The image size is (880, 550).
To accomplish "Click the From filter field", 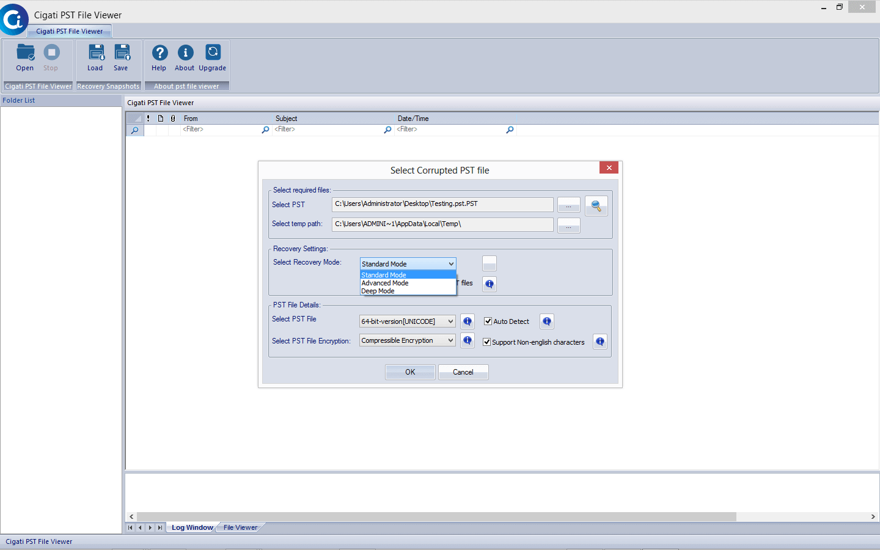I will pyautogui.click(x=221, y=130).
